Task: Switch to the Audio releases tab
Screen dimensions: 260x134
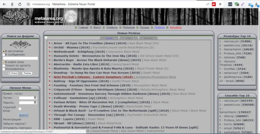Action: click(109, 38)
